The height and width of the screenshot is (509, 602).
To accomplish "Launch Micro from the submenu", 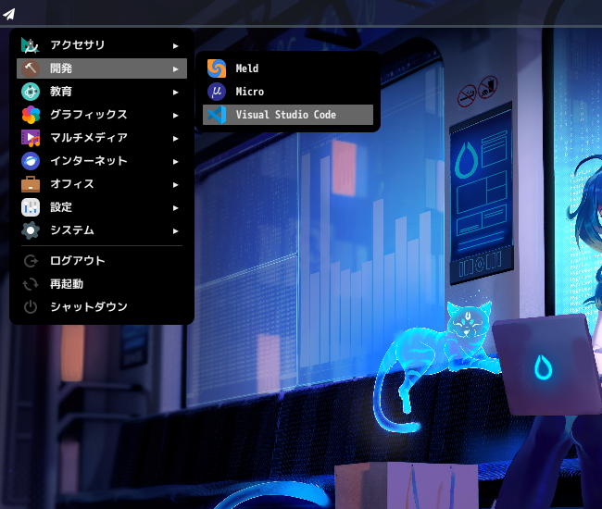I will coord(288,92).
